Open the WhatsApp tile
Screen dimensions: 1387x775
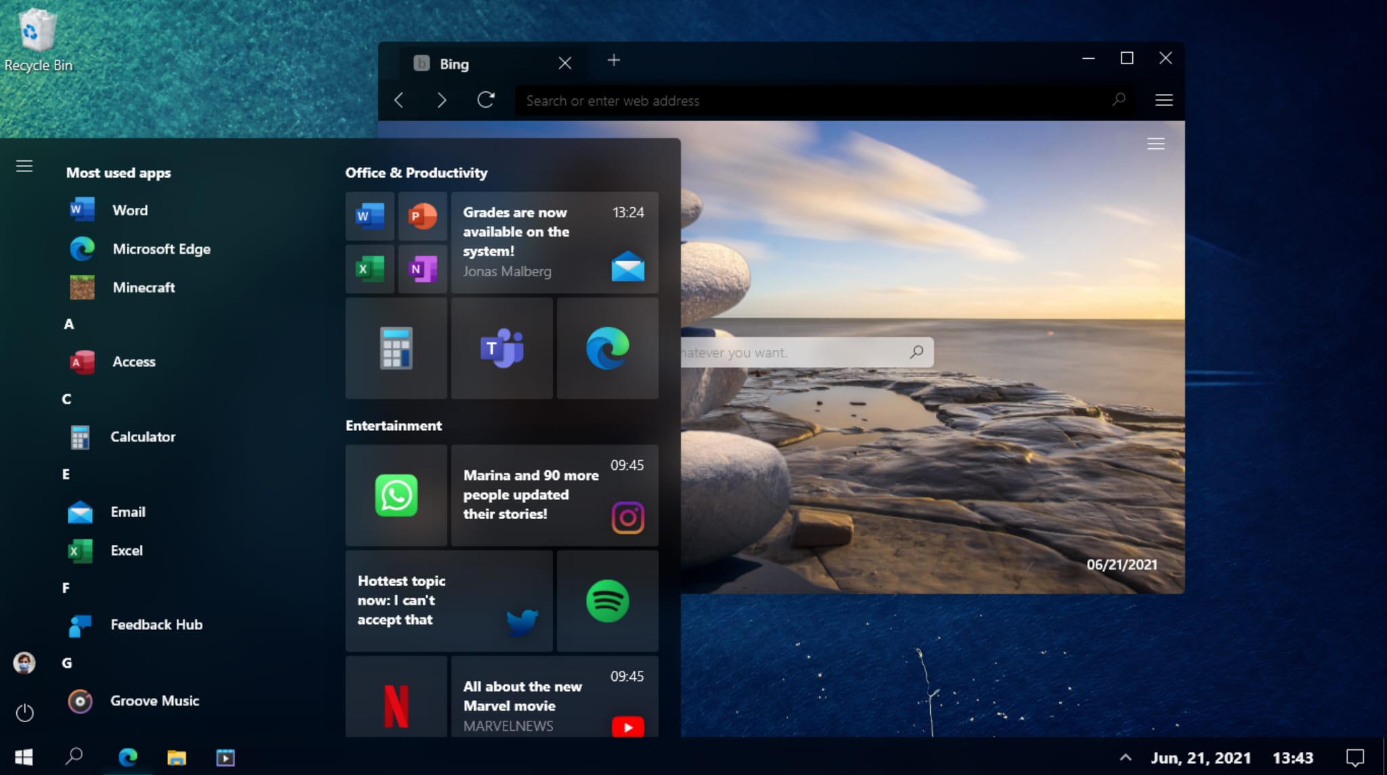pyautogui.click(x=396, y=495)
